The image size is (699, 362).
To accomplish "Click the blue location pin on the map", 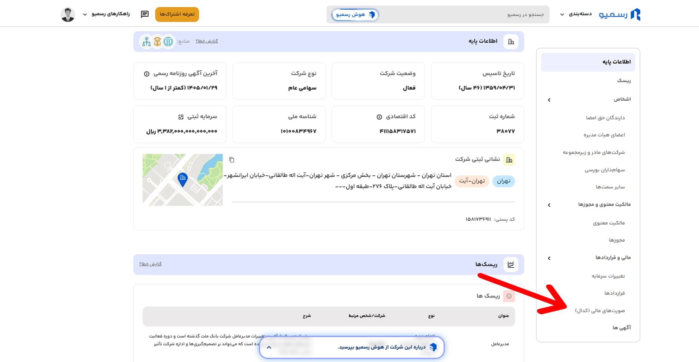I will (x=183, y=179).
